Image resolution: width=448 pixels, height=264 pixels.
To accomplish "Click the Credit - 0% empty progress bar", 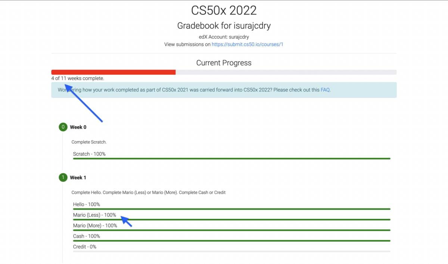I will pos(231,251).
